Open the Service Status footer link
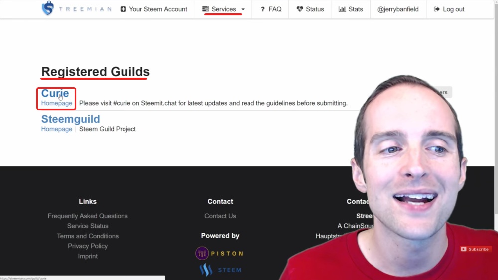 pos(88,226)
